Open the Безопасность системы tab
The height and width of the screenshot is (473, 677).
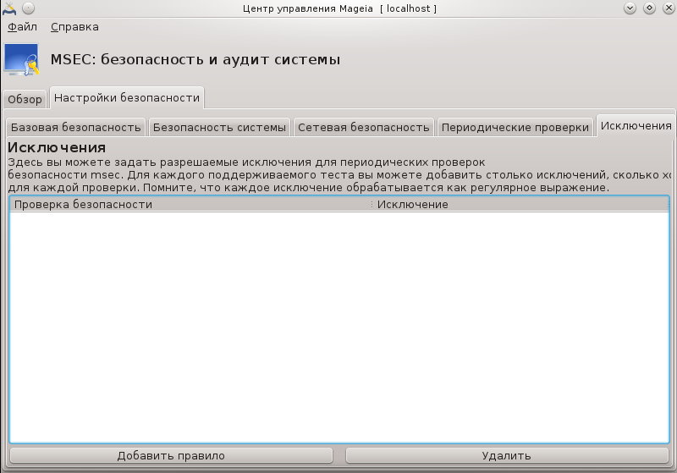tap(219, 127)
